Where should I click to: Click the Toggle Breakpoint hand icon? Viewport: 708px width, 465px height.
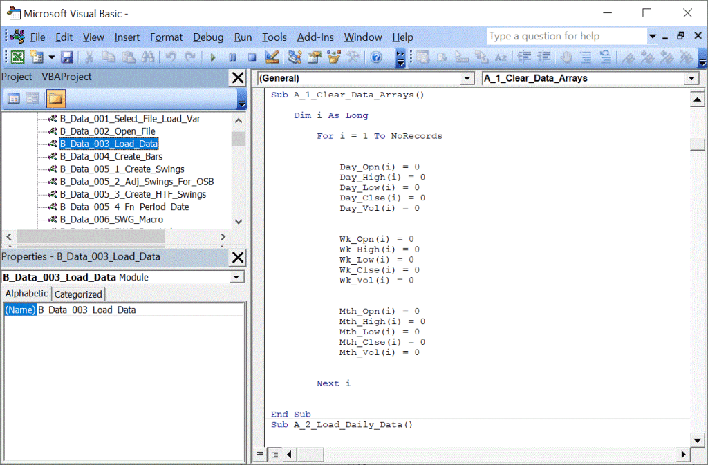(x=566, y=57)
